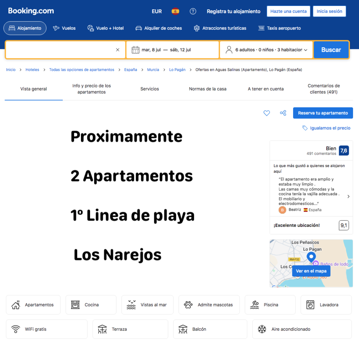Open the EUR currency selector

[x=157, y=11]
